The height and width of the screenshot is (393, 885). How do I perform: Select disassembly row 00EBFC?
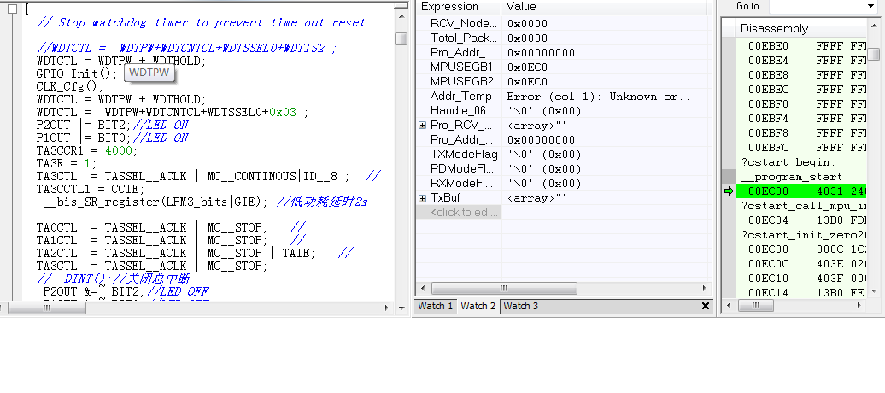coord(801,147)
